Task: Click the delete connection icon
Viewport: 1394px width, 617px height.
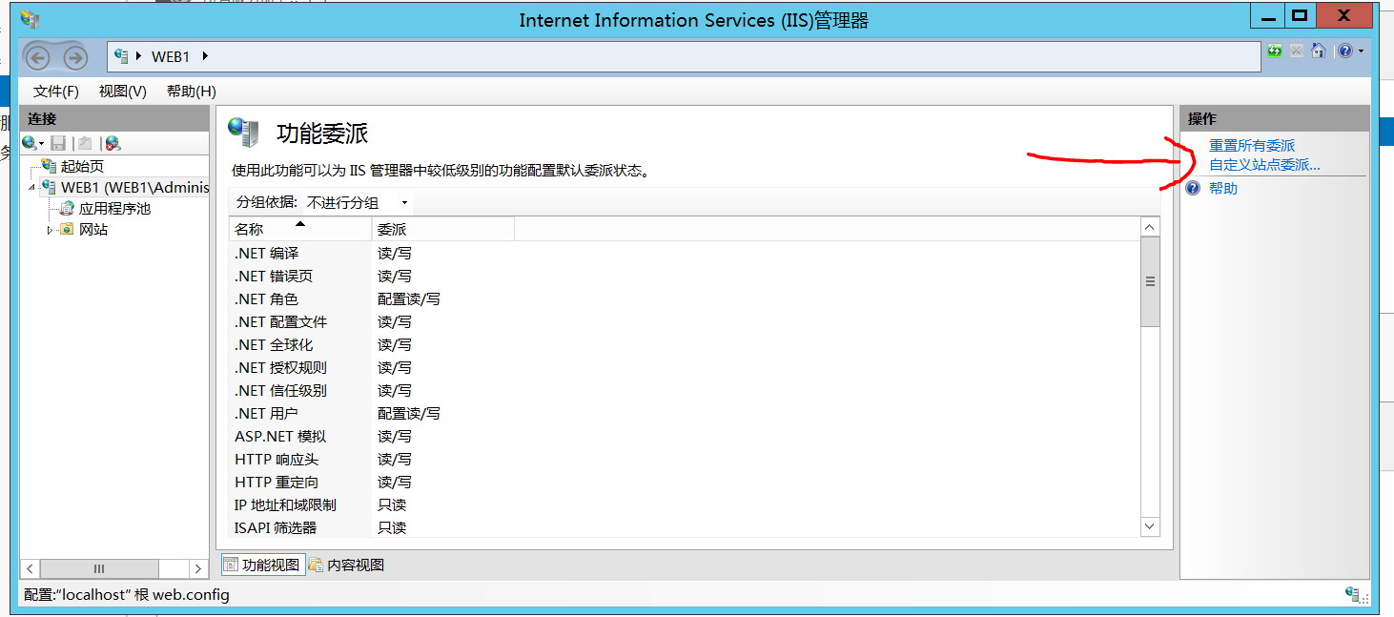Action: tap(113, 143)
